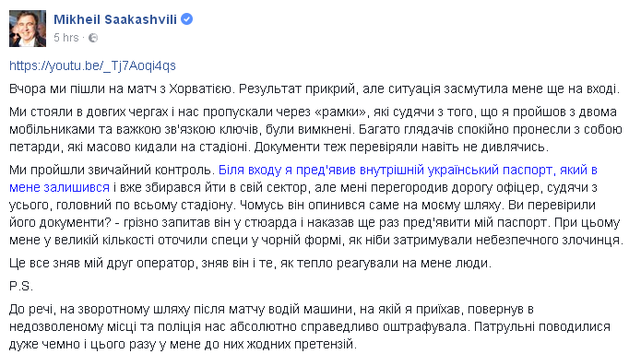The image size is (629, 354).
Task: Open the Mikheil Saakashvili profile name link
Action: coord(115,19)
